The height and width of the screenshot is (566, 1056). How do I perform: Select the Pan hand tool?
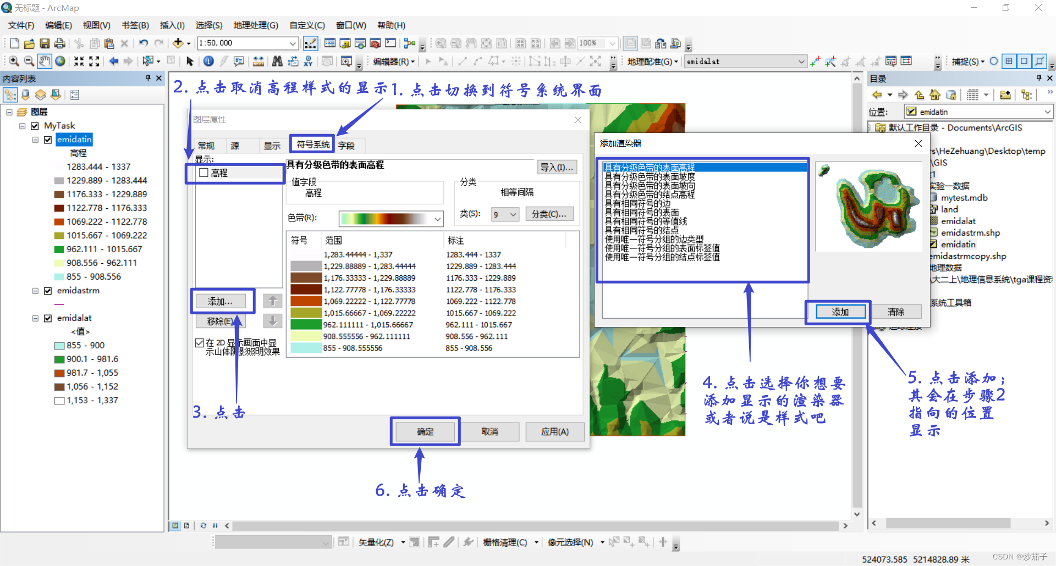pos(45,61)
